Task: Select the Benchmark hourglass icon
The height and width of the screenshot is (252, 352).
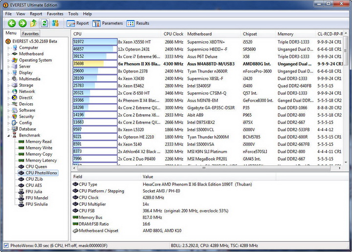Action: click(x=15, y=135)
